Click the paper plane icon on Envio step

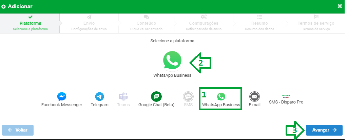pos(89,17)
